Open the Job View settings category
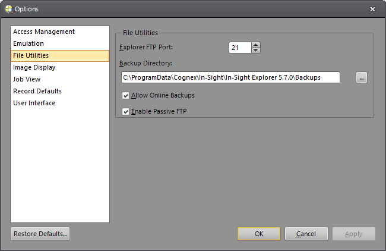 pos(27,79)
